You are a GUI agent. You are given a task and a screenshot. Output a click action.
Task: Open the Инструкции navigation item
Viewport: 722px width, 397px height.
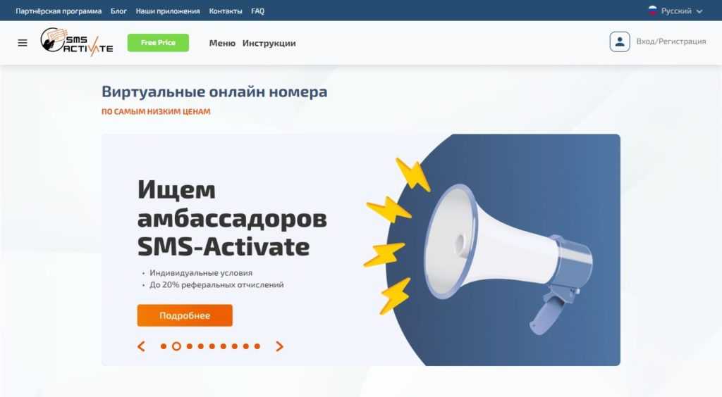click(269, 43)
